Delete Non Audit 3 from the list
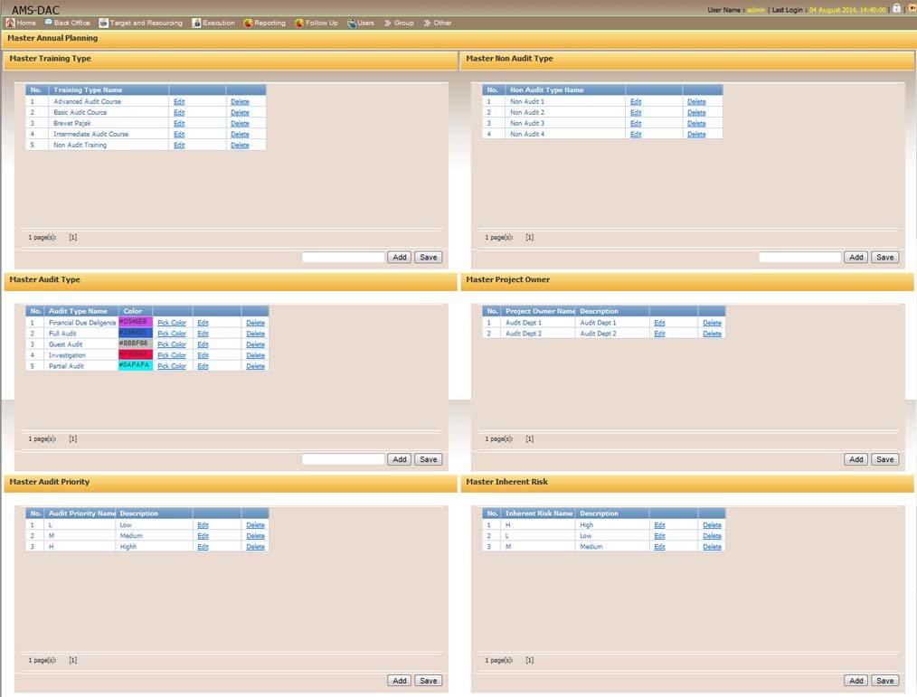Viewport: 917px width, 697px height. coord(695,124)
